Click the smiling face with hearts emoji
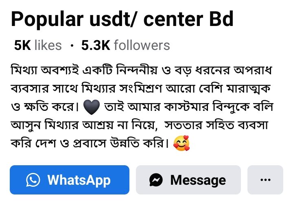This screenshot has height=203, width=293. click(x=181, y=143)
